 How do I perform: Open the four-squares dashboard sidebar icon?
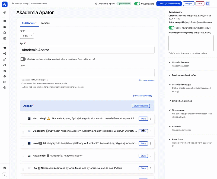pyautogui.click(x=5, y=21)
